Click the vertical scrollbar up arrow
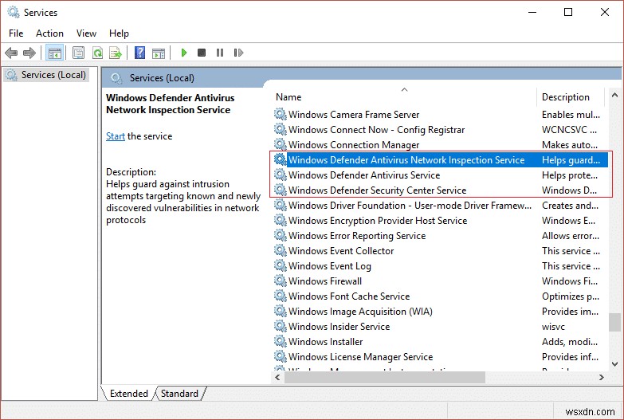This screenshot has width=624, height=420. click(614, 95)
